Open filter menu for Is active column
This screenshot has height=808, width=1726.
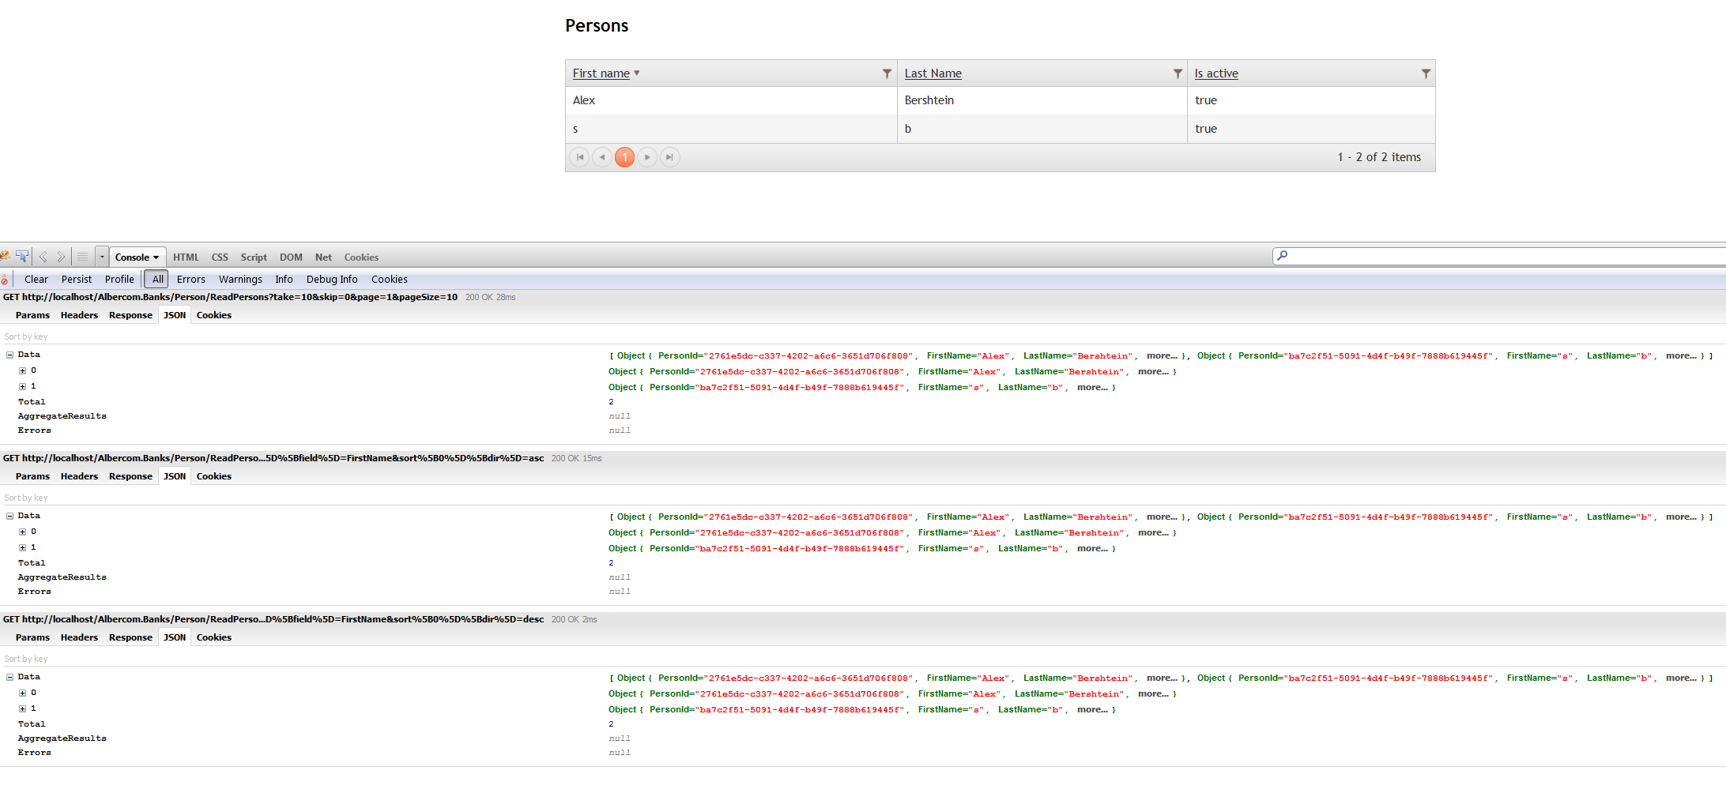(1426, 73)
